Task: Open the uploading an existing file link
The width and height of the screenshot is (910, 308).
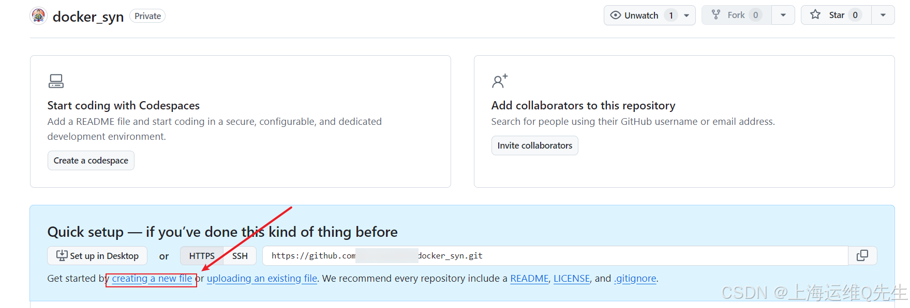Action: pos(262,279)
